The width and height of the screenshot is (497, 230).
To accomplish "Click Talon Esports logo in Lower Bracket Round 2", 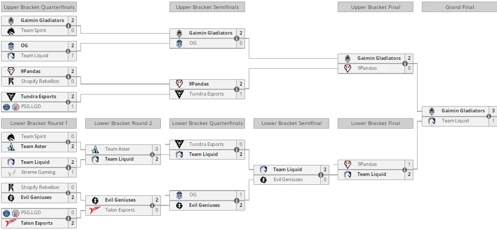I will click(95, 210).
